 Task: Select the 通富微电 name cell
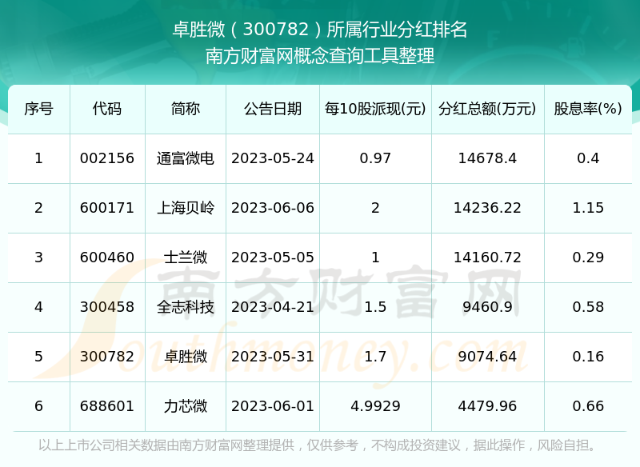coord(186,158)
